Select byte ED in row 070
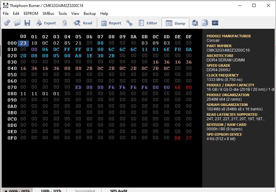The height and width of the screenshot is (192, 276). pyautogui.click(x=78, y=87)
